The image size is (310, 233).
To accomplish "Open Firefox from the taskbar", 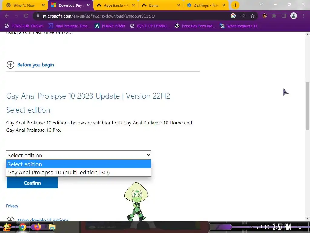I will [x=37, y=227].
